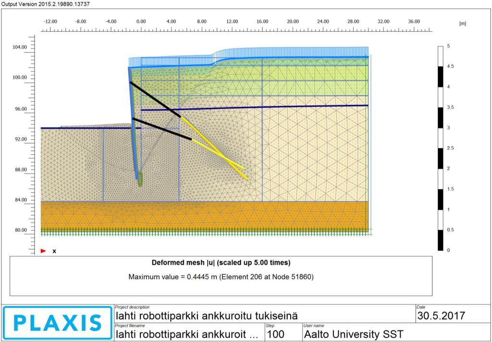Click the 36.00 horizontal ruler label

pyautogui.click(x=414, y=22)
